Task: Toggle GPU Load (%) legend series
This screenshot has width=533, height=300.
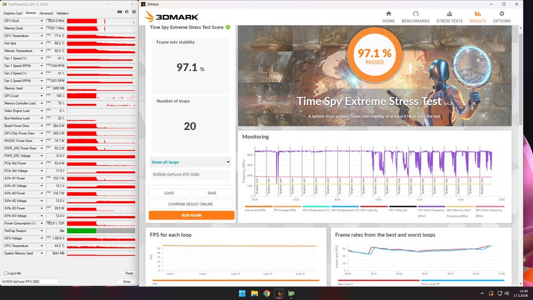Action: point(374,208)
